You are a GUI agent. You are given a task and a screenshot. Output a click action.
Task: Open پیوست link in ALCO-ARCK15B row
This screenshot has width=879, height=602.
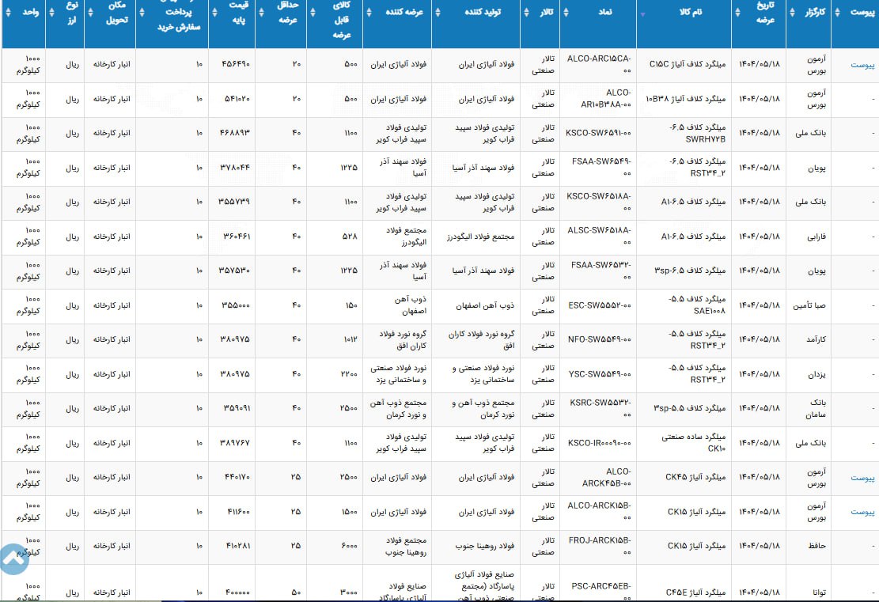pyautogui.click(x=862, y=513)
